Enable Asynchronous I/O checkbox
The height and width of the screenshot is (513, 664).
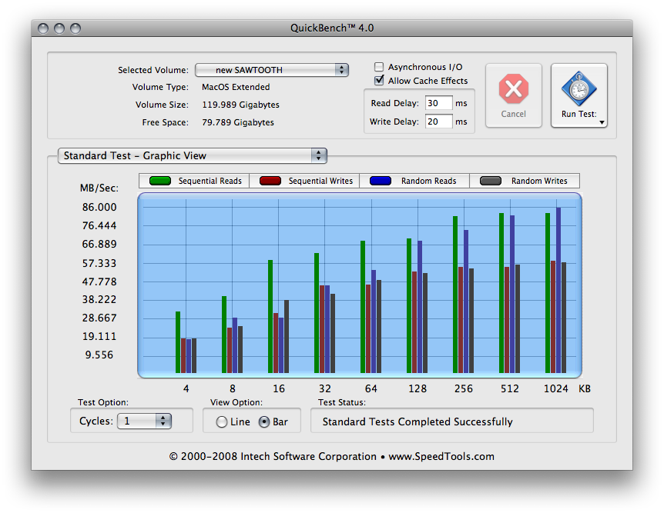[379, 67]
